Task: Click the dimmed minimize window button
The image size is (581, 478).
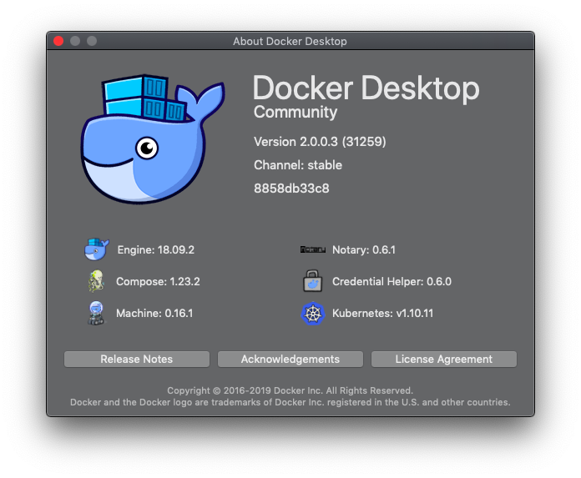Action: (x=75, y=41)
